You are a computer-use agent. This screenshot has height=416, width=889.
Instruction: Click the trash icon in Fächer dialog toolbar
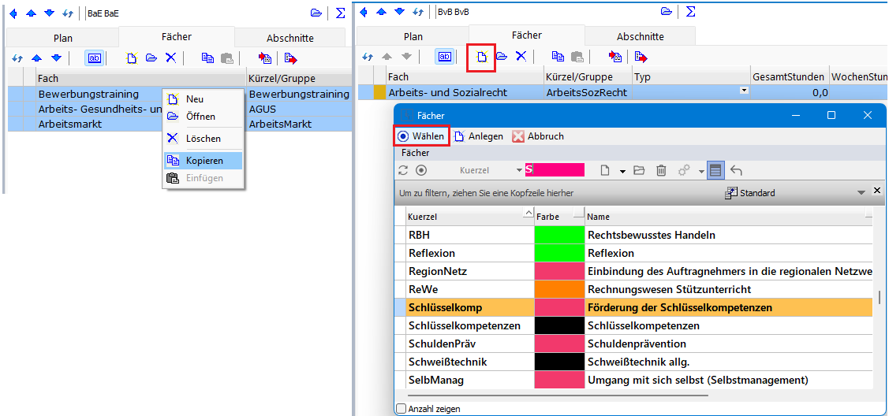pos(661,170)
